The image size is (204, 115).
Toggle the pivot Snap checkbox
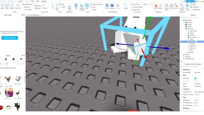click(60, 4)
